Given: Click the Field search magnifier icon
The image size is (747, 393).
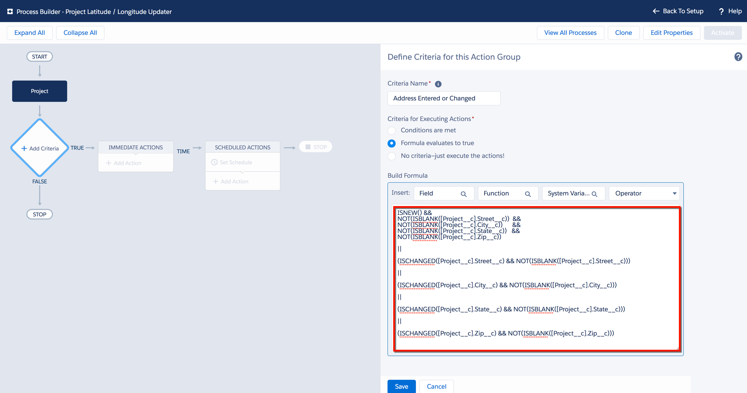Looking at the screenshot, I should (463, 194).
